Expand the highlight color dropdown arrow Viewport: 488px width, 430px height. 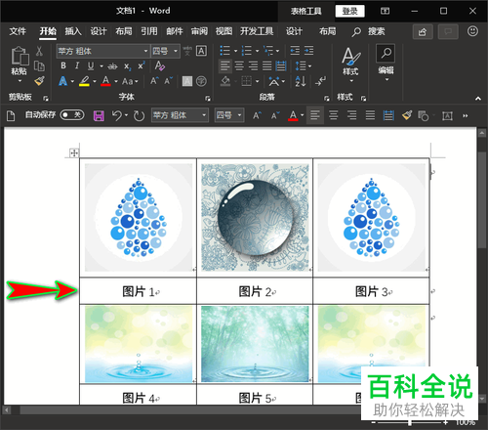pyautogui.click(x=95, y=81)
